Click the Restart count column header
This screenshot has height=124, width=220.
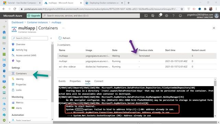click(x=199, y=50)
